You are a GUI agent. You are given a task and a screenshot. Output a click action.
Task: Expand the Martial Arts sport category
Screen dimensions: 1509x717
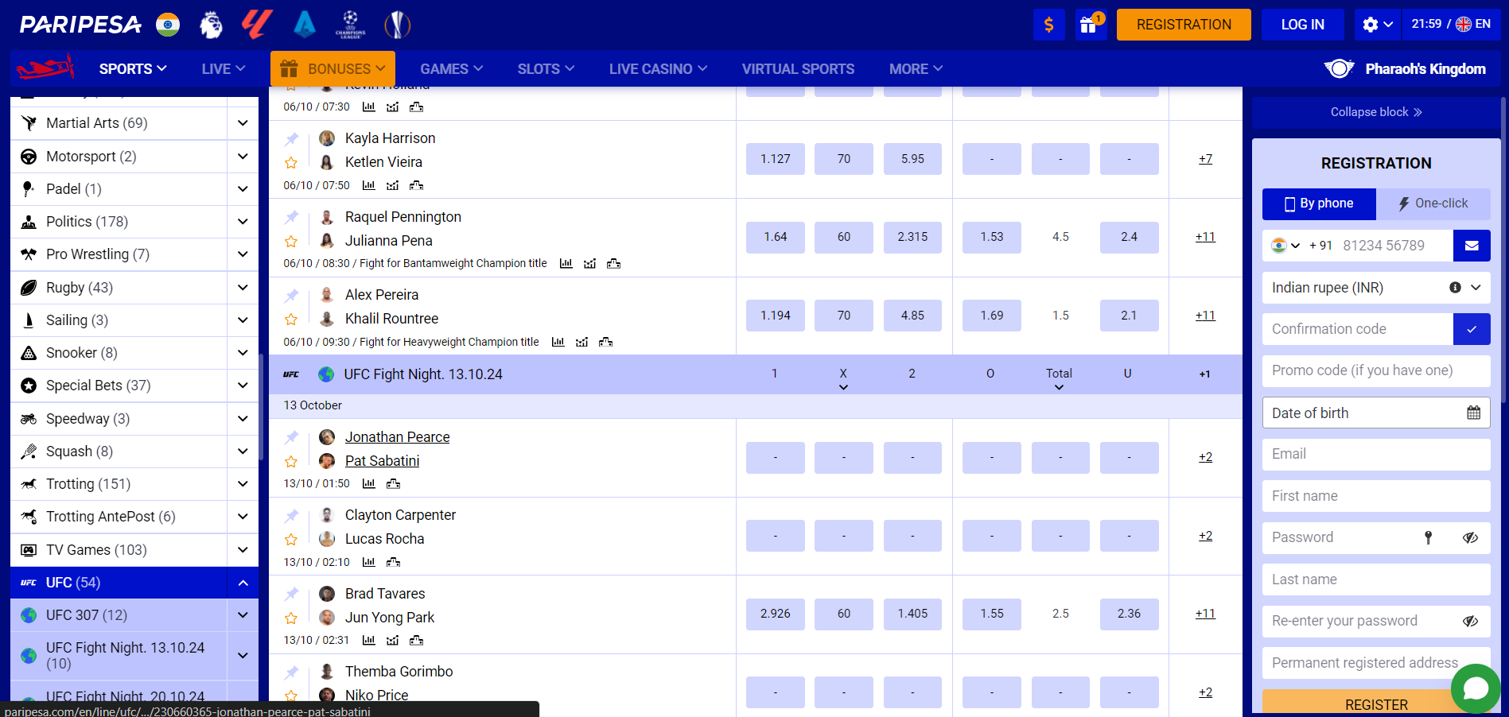[x=243, y=123]
